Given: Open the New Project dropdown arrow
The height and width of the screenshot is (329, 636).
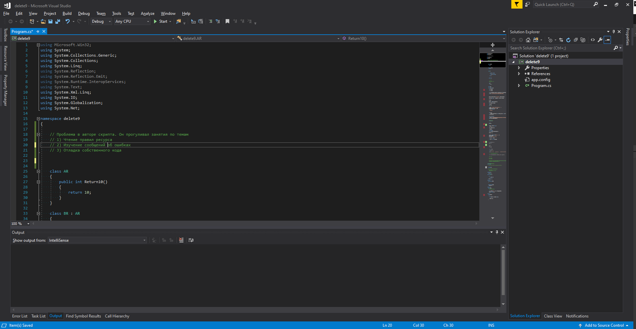Looking at the screenshot, I should 37,21.
